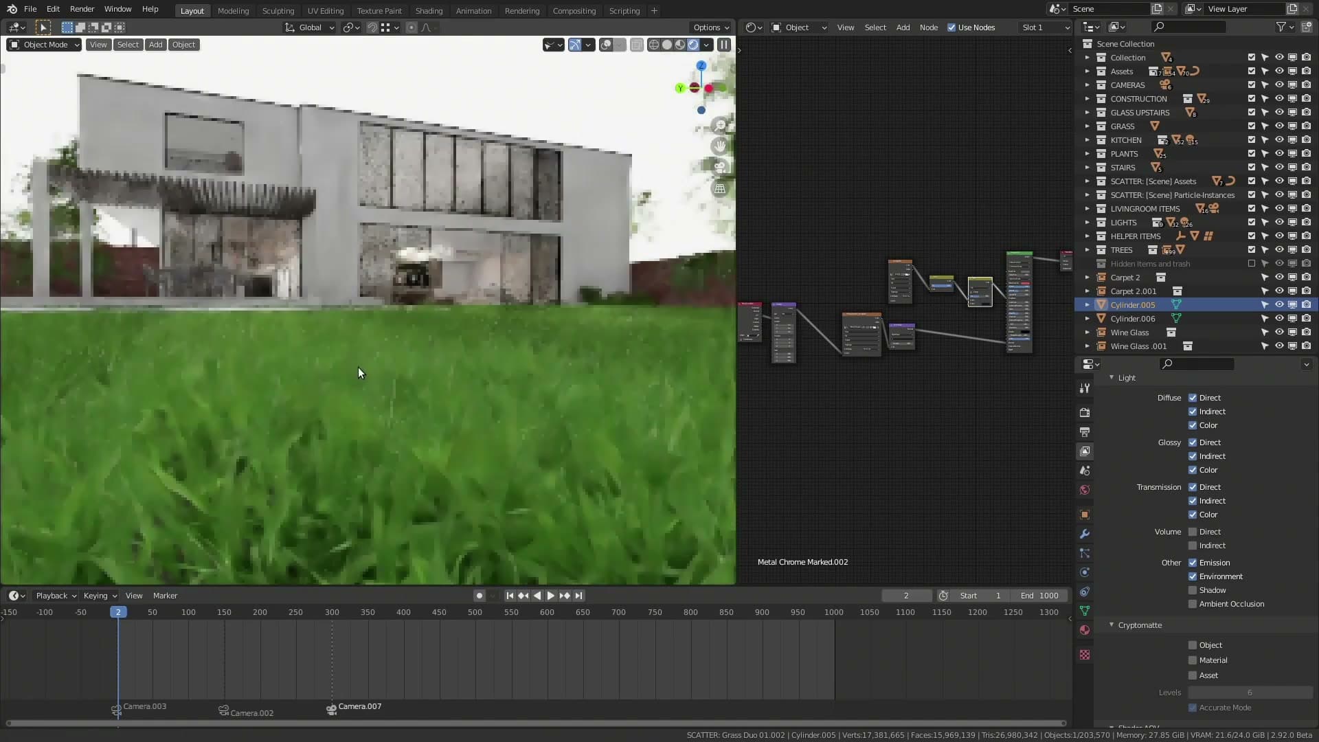Screen dimensions: 1319x742
Task: Switch viewport to Wireframe shading
Action: pos(654,45)
